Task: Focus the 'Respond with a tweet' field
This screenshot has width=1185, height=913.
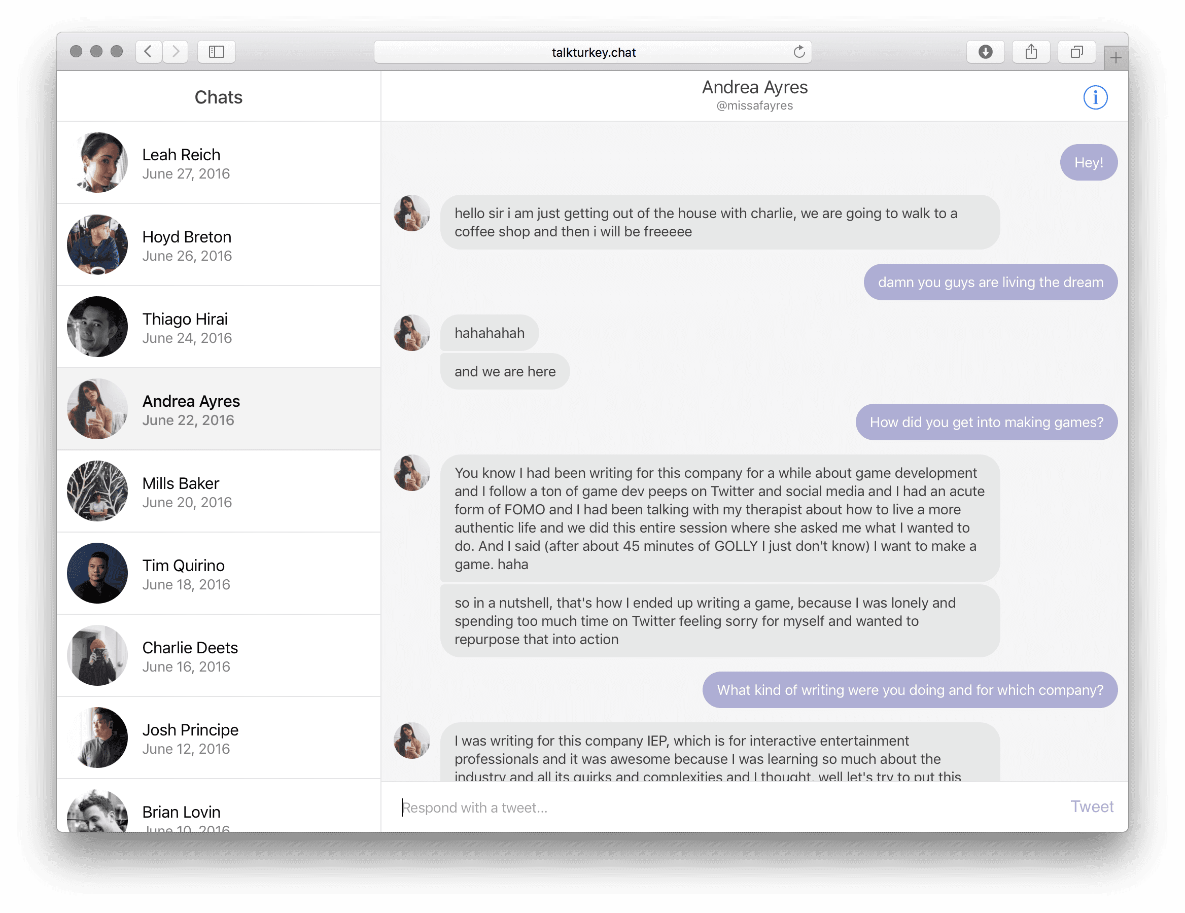Action: [705, 807]
